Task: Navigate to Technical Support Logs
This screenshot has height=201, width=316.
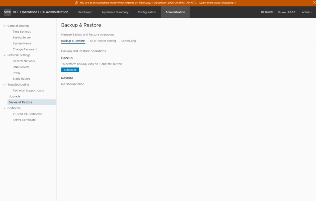Action: click(x=28, y=90)
